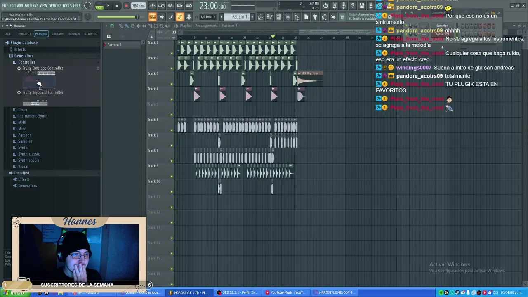Open the ADD menu
Screen dimensions: 528x297
point(20,5)
